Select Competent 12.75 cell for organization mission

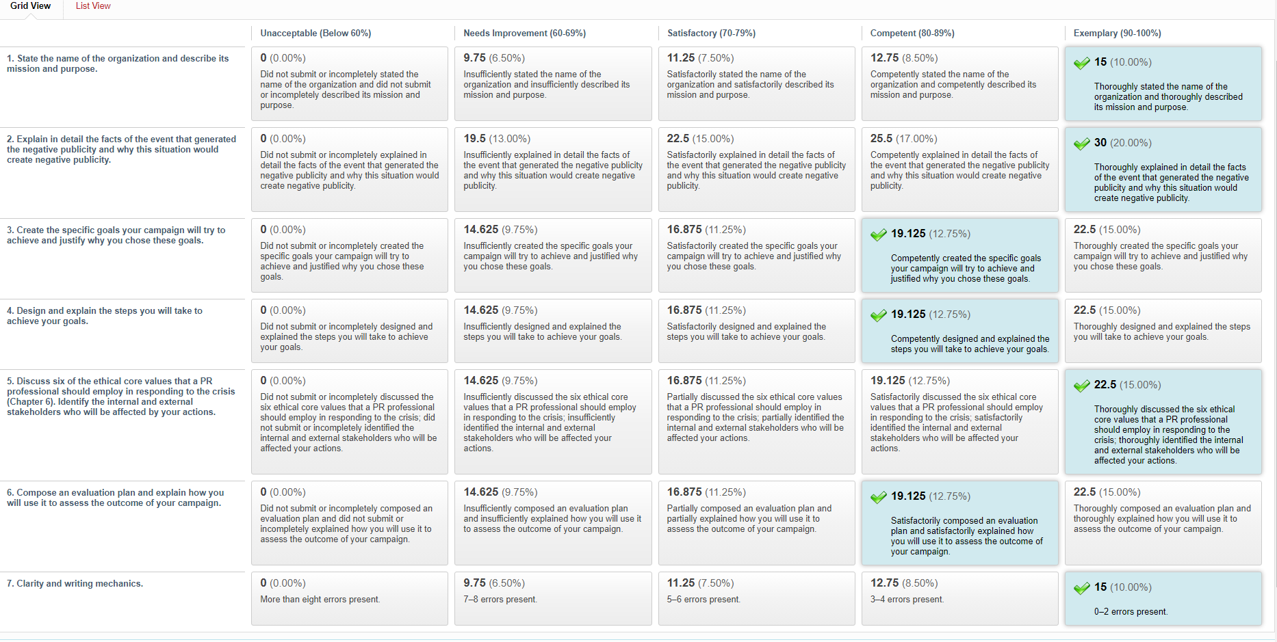point(959,84)
